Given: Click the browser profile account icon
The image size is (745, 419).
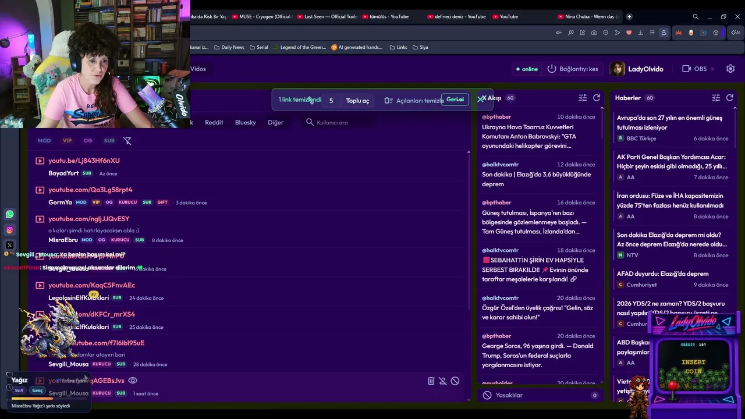Looking at the screenshot, I should click(x=664, y=33).
